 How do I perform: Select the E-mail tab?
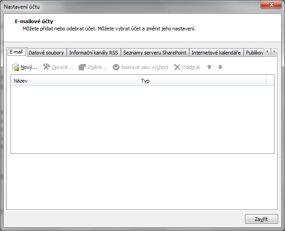(16, 52)
